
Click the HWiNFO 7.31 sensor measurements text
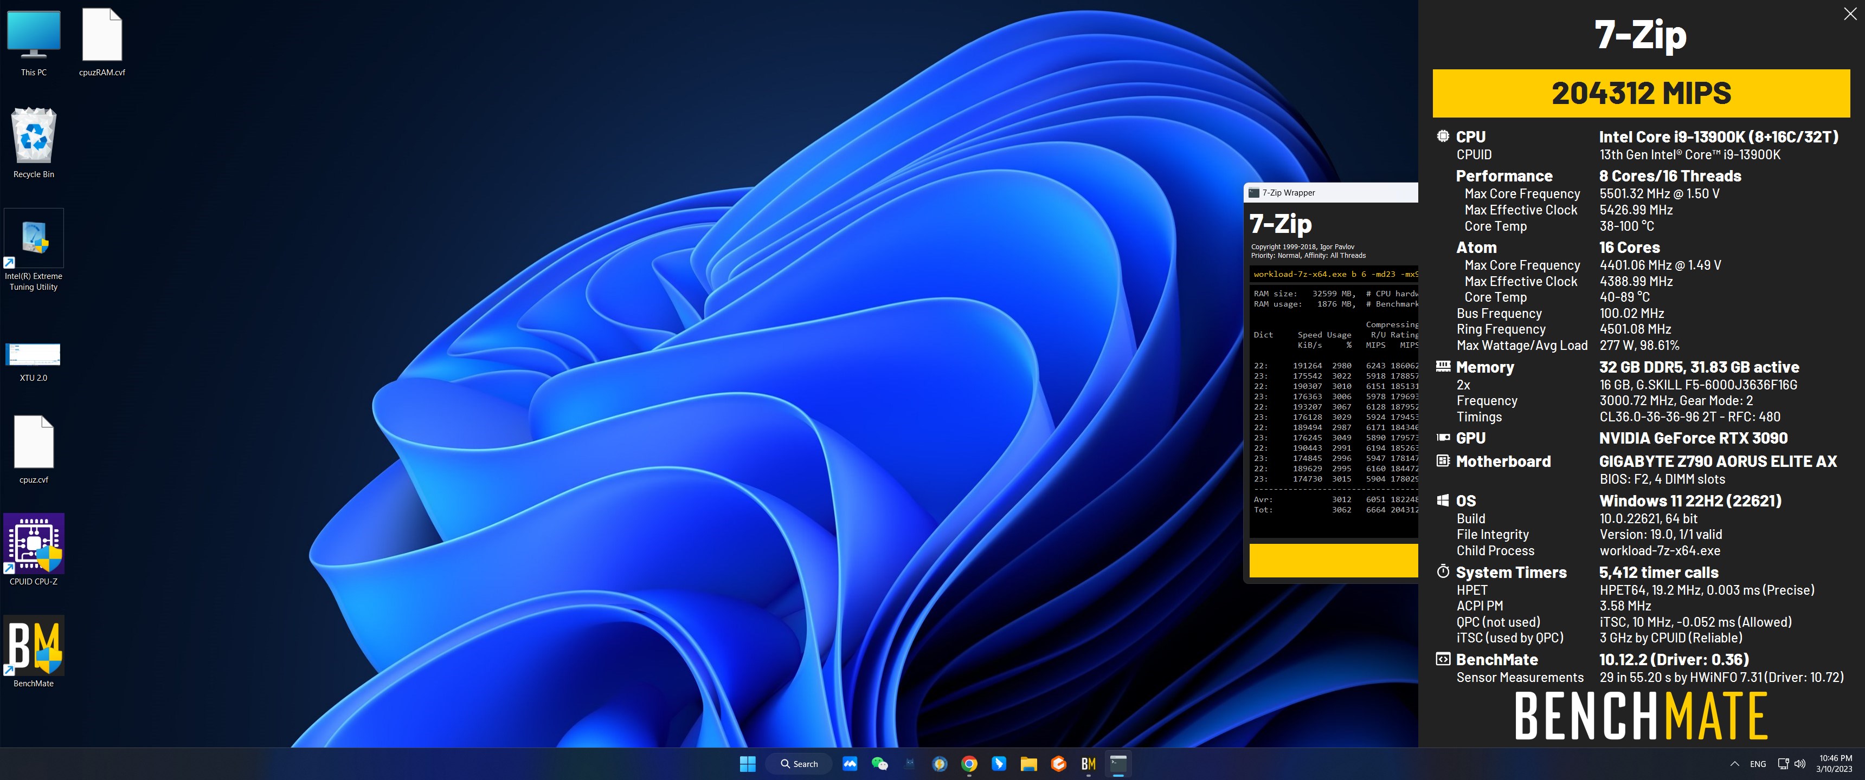(x=1722, y=677)
